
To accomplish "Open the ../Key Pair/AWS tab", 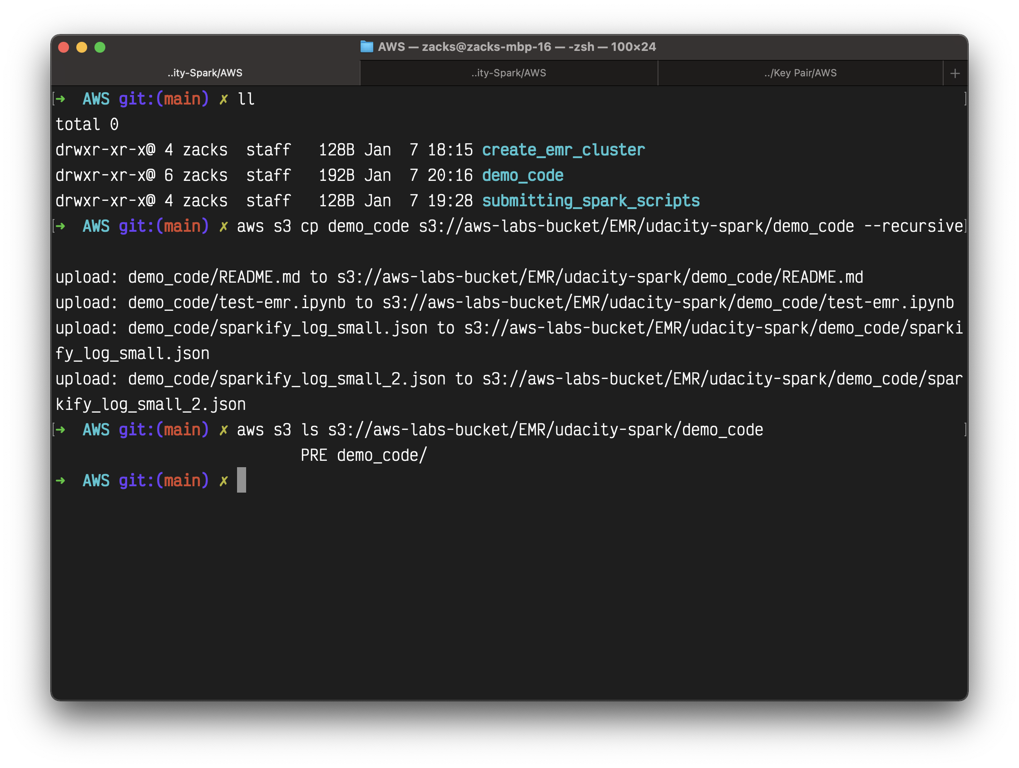I will [x=800, y=73].
